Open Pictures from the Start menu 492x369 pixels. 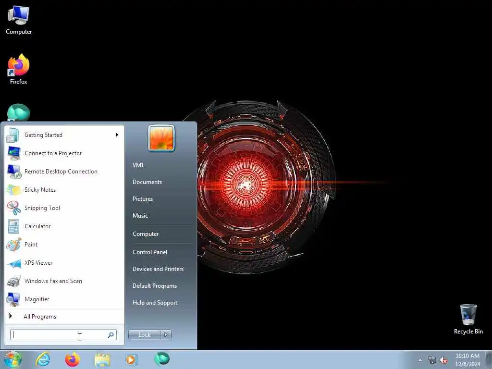click(142, 199)
